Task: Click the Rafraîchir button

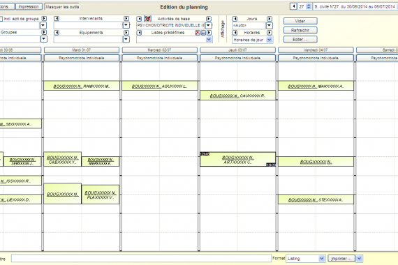Action: [300, 30]
